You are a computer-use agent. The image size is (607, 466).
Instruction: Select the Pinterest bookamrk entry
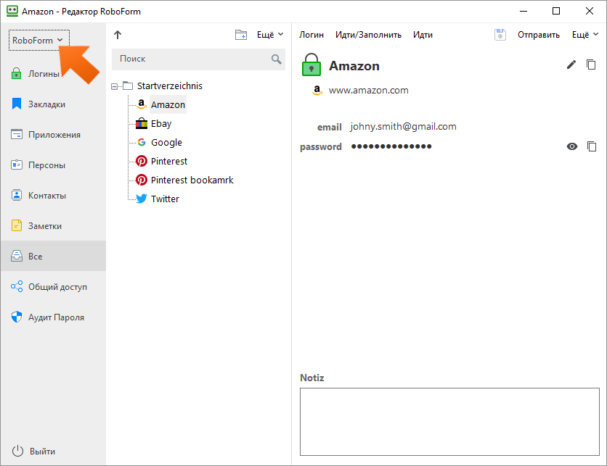pos(192,180)
